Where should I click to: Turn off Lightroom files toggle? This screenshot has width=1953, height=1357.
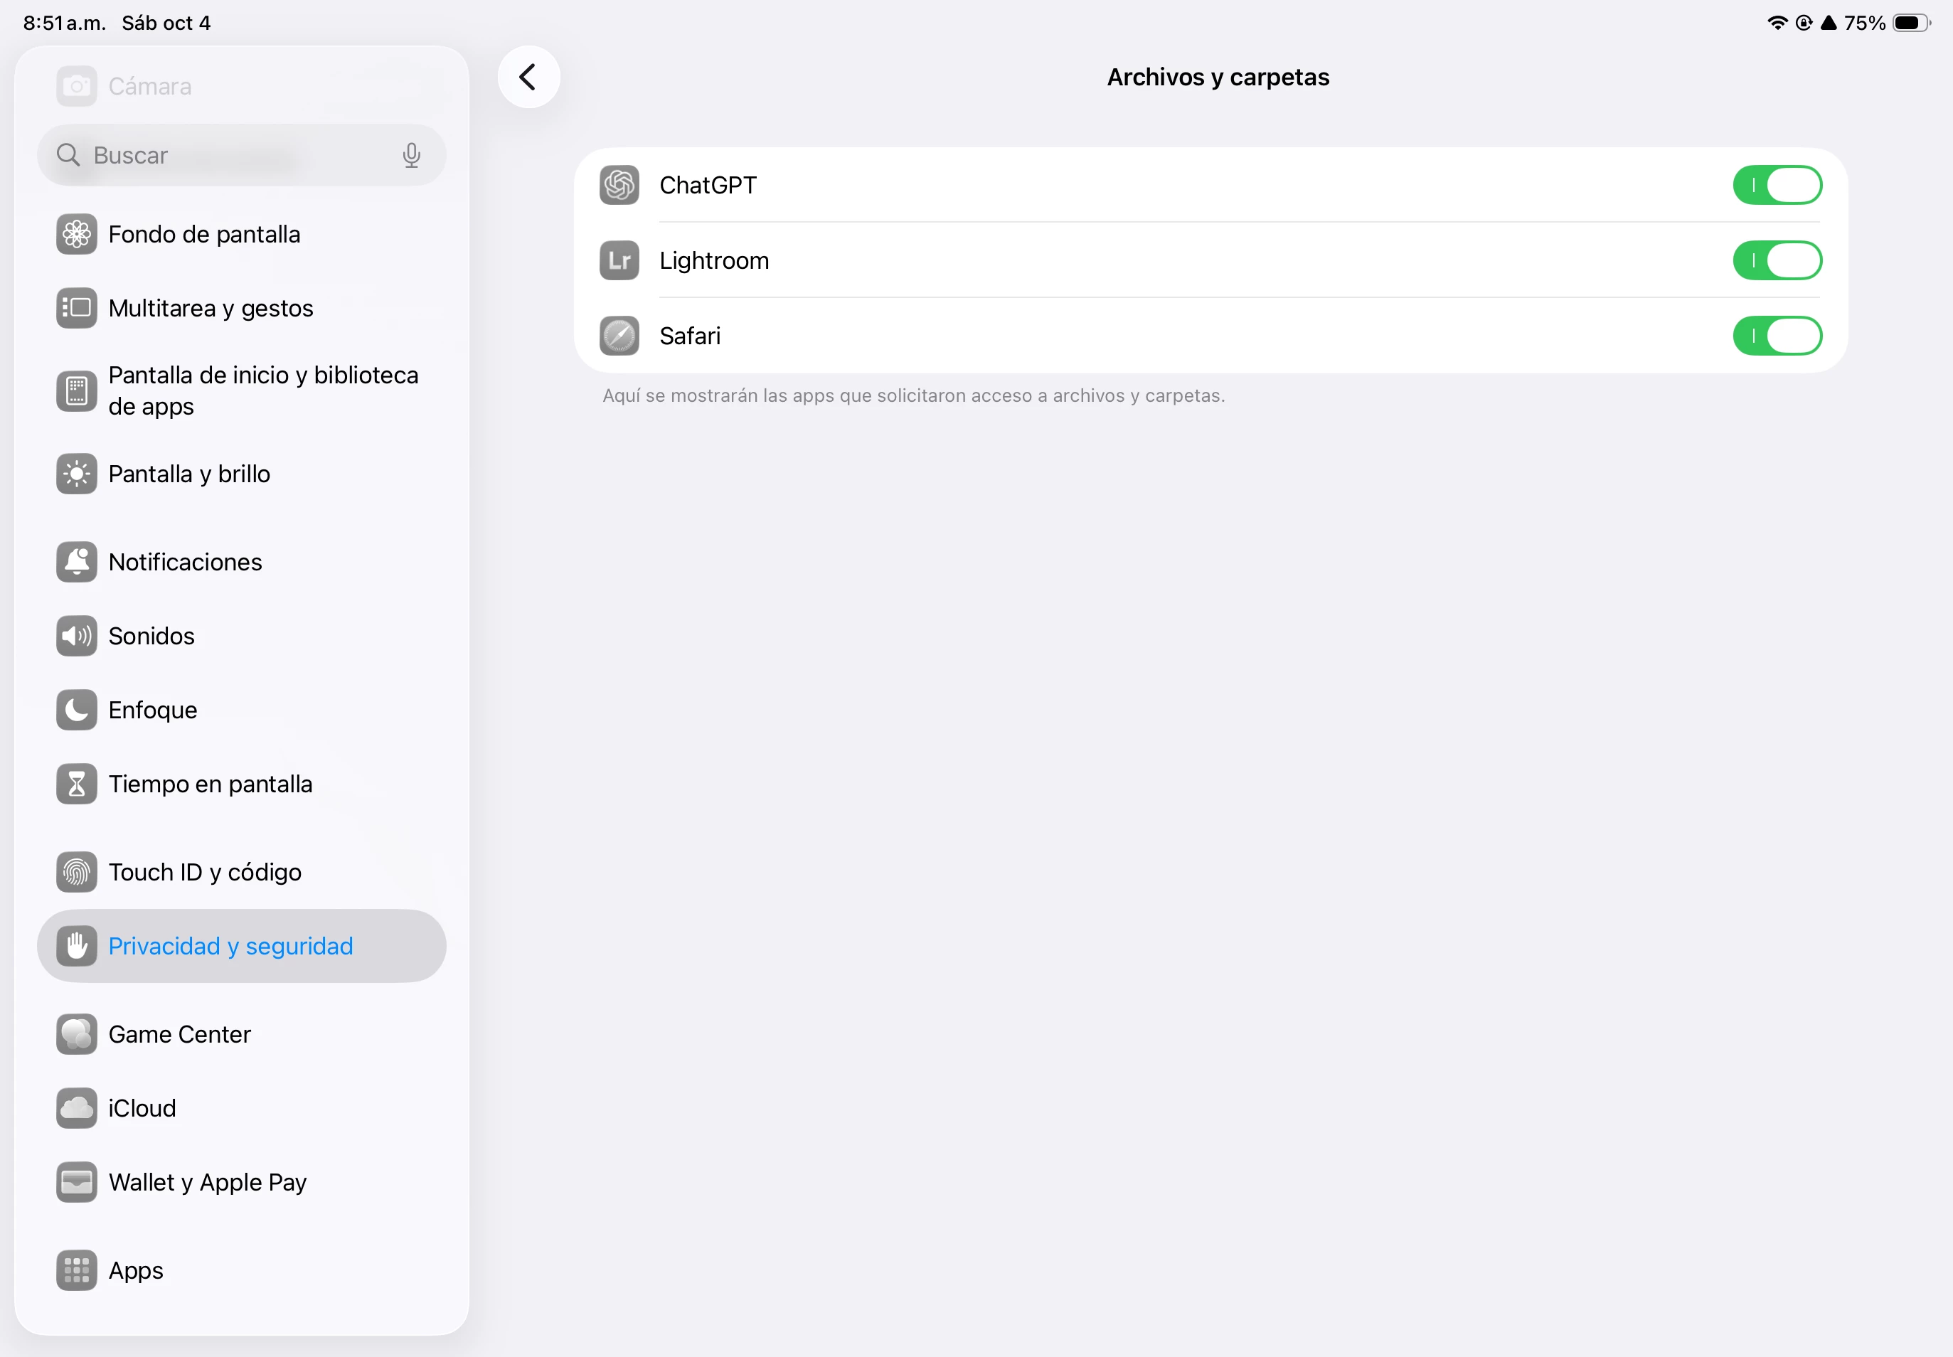1776,260
